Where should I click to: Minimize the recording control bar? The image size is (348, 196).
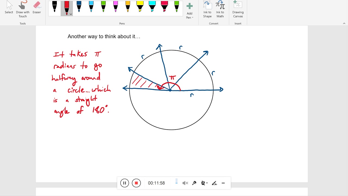(x=223, y=183)
